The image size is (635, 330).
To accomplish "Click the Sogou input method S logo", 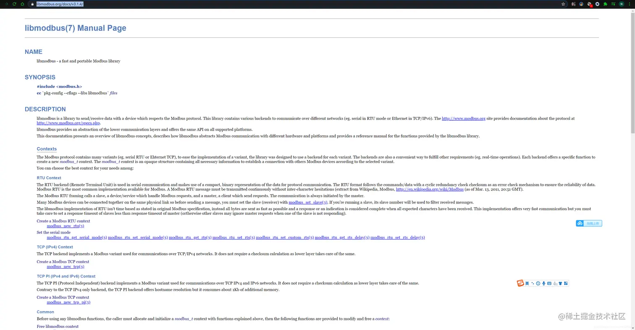I will coord(520,283).
